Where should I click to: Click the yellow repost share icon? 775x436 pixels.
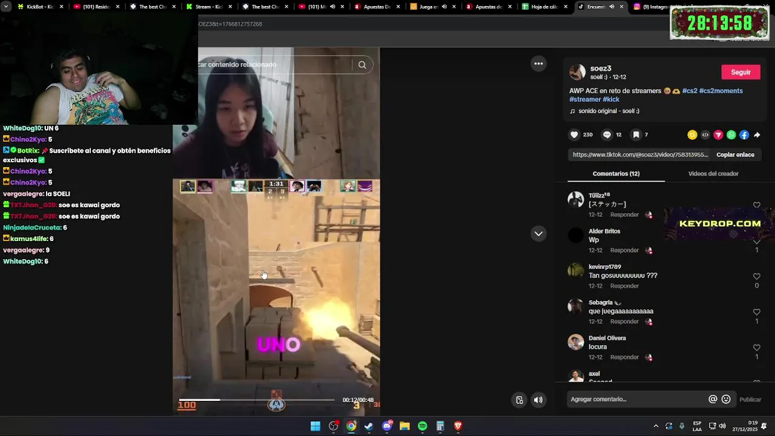[x=692, y=135]
